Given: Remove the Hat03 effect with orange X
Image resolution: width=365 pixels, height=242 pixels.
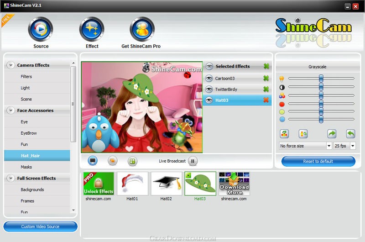Looking at the screenshot, I should [x=266, y=100].
